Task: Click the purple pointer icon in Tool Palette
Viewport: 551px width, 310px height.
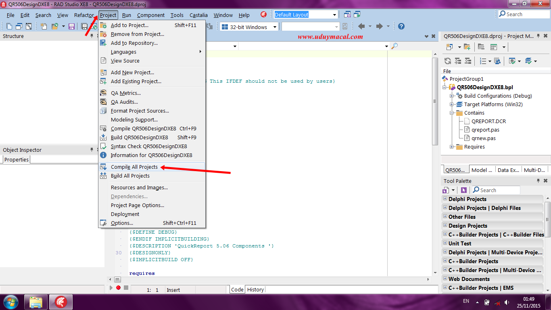Action: 464,190
